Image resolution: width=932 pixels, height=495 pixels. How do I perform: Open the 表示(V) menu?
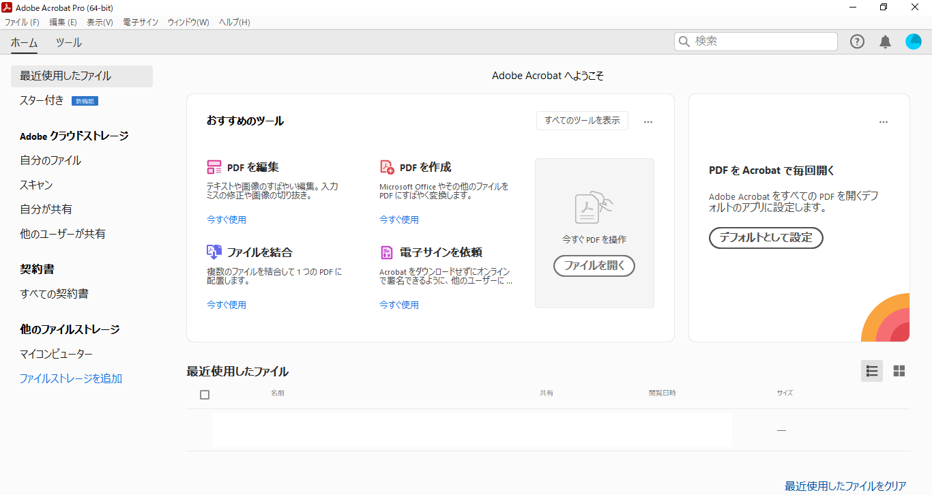pyautogui.click(x=100, y=22)
